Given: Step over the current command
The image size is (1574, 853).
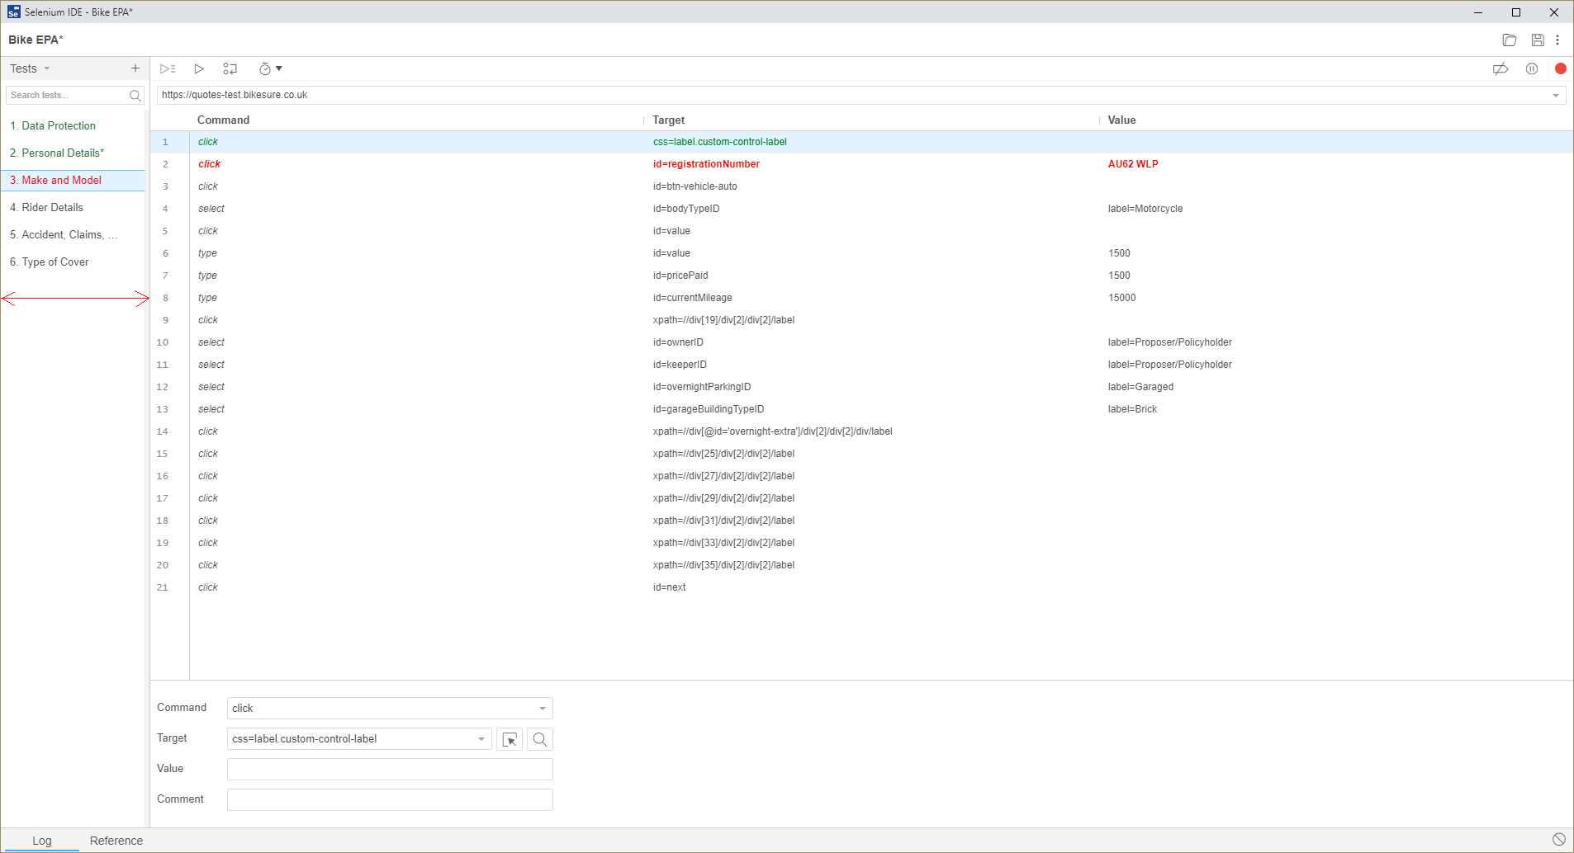Looking at the screenshot, I should (230, 68).
